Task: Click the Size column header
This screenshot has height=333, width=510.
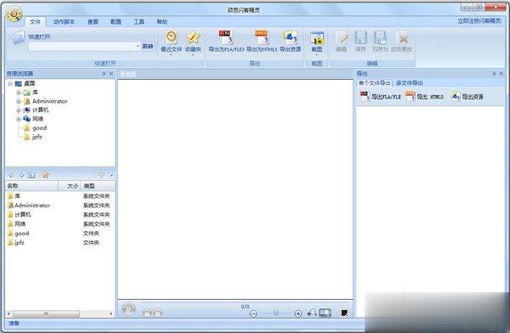Action: pyautogui.click(x=70, y=186)
